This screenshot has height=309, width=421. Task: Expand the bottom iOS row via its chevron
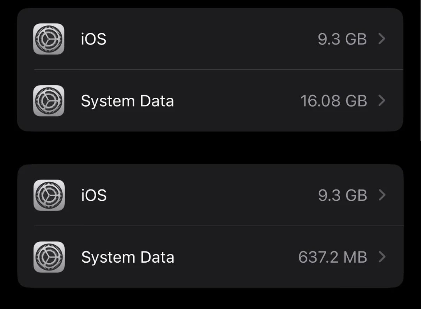[x=382, y=195]
